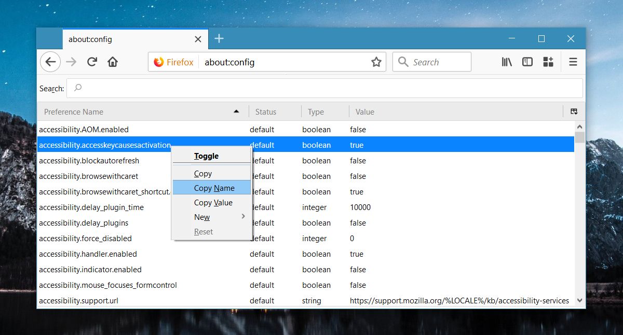Click the scrollbar up arrow
This screenshot has height=335, width=623.
point(579,127)
